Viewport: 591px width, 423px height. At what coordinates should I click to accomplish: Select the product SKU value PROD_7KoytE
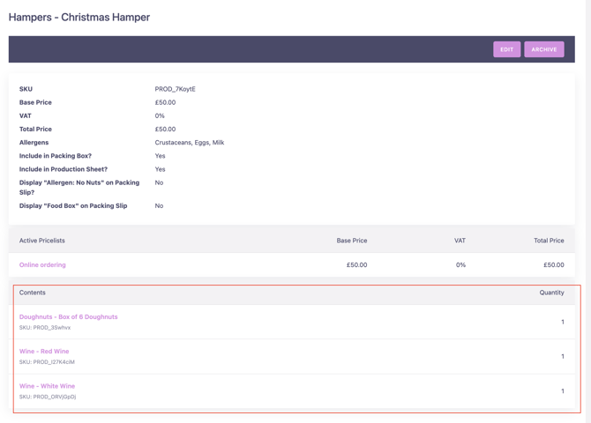(x=175, y=89)
